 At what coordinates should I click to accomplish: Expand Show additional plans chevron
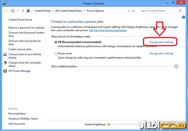tap(176, 66)
